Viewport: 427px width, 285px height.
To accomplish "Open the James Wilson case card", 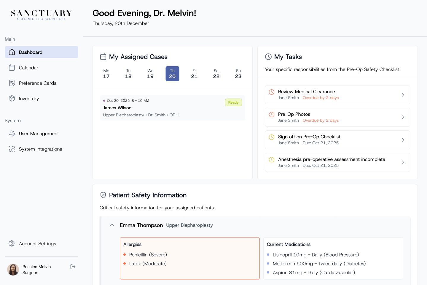I will point(173,108).
